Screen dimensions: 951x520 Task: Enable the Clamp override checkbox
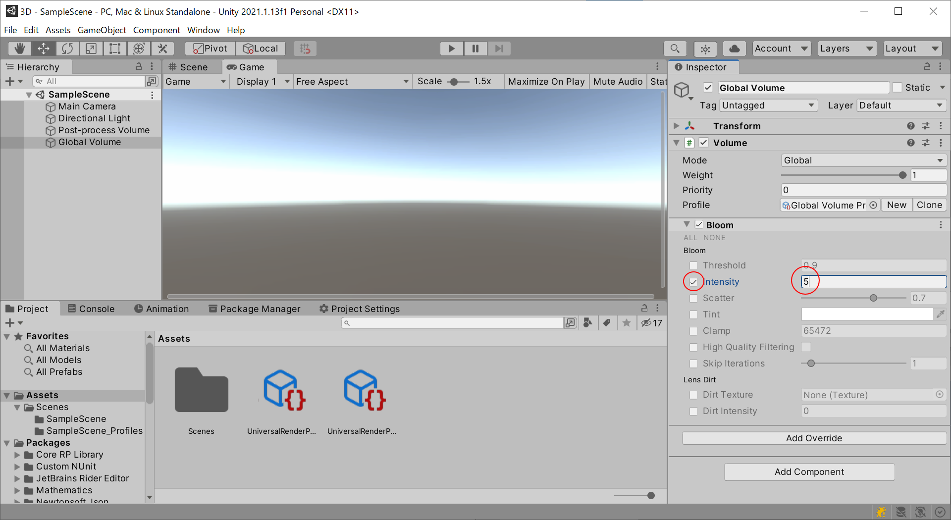coord(693,331)
